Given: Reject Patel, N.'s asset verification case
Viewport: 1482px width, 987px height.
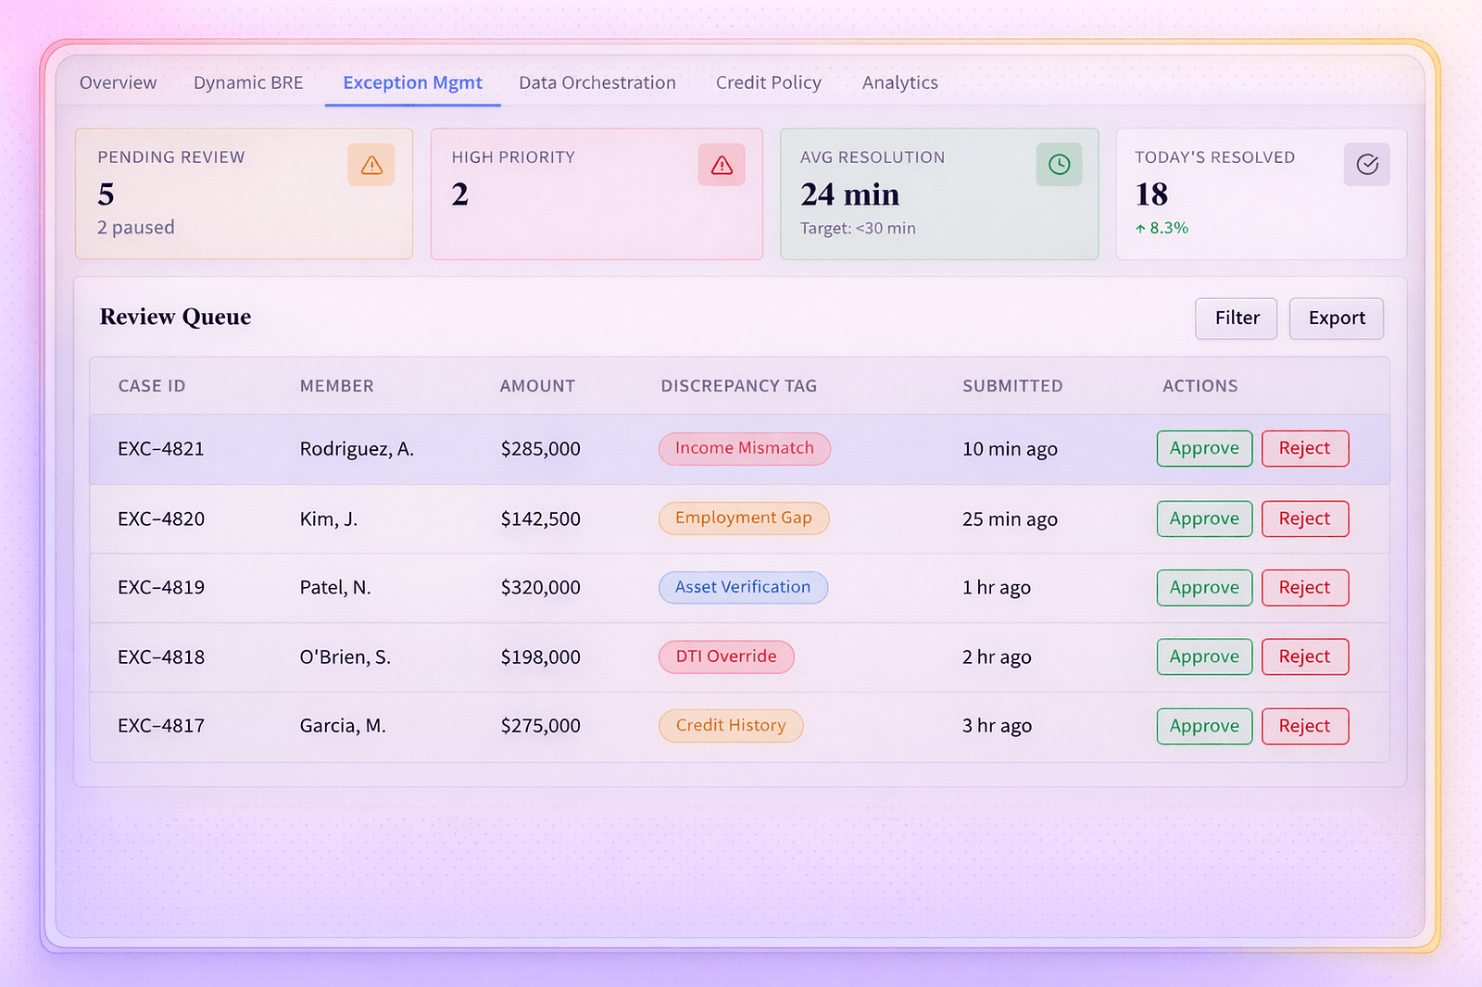Looking at the screenshot, I should (1305, 587).
